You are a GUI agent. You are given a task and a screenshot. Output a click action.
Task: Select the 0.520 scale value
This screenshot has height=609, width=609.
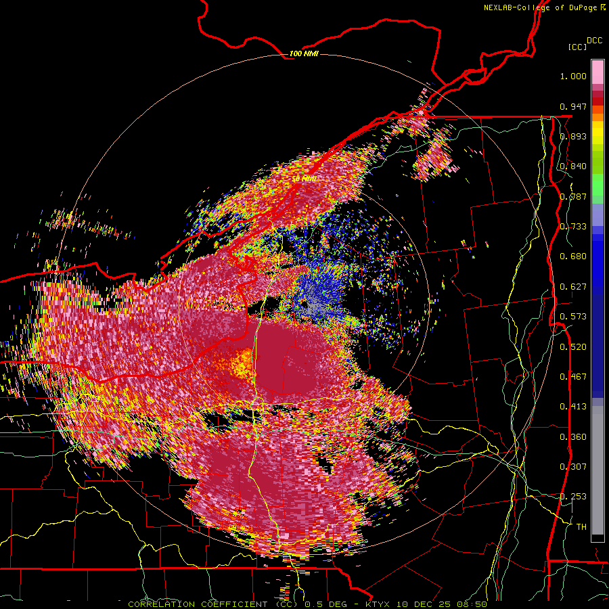click(x=573, y=346)
